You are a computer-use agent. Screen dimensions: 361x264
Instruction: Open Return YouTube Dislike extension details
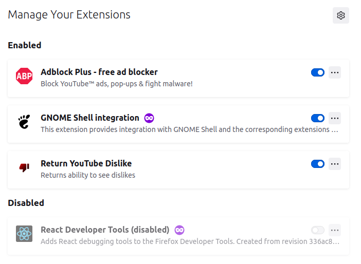coord(86,163)
